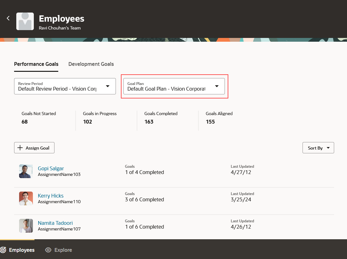Click the Employees page title

(61, 18)
